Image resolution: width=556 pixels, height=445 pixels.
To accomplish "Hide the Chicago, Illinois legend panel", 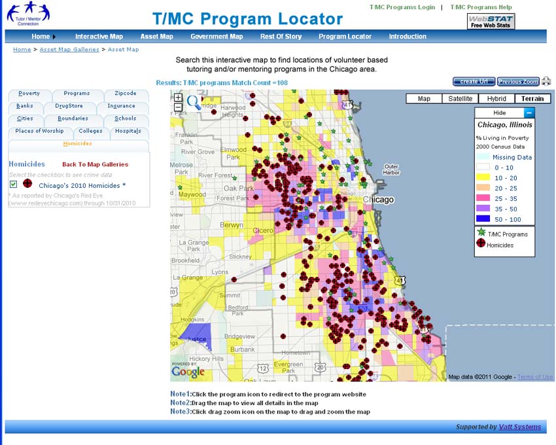I will [498, 112].
